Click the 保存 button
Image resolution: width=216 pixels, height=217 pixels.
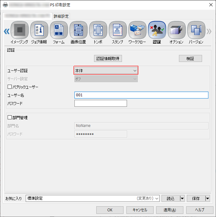196,198
